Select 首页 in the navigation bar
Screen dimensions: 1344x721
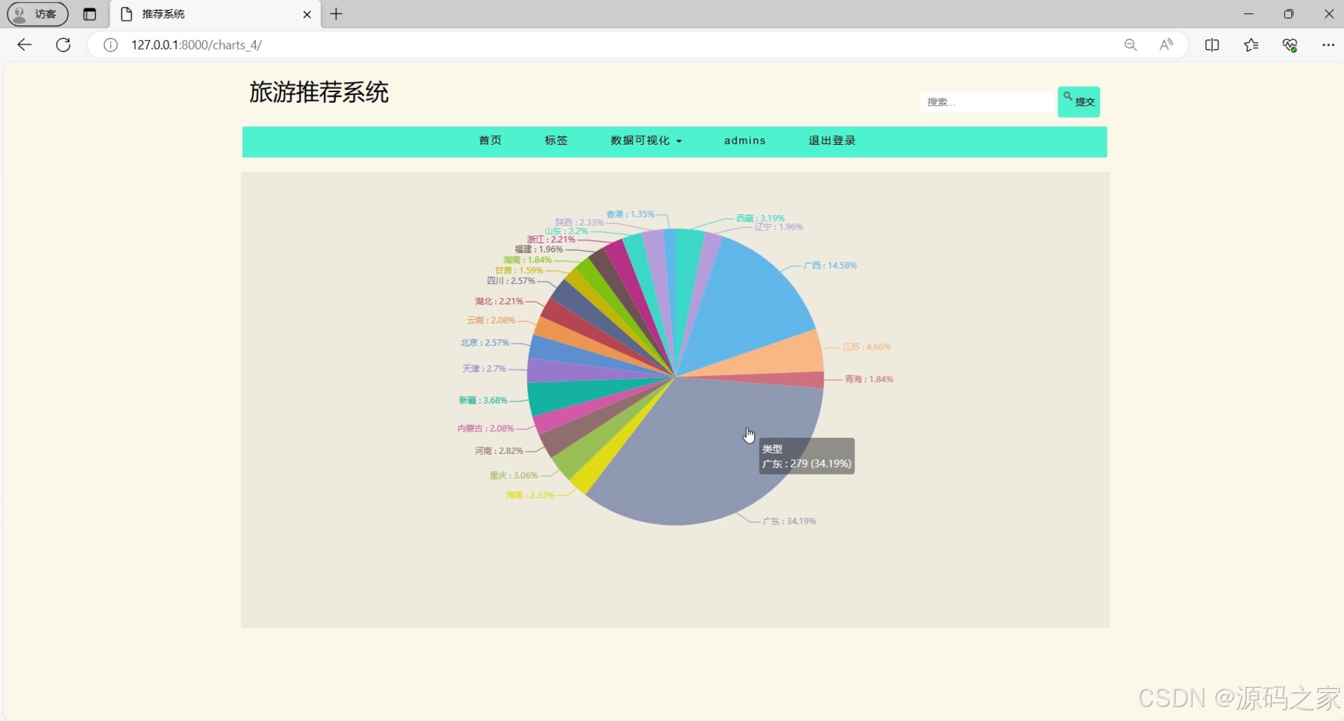[490, 141]
